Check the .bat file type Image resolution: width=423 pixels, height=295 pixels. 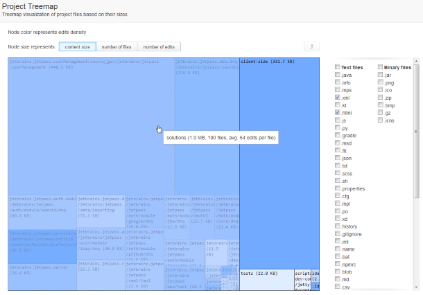pos(338,256)
